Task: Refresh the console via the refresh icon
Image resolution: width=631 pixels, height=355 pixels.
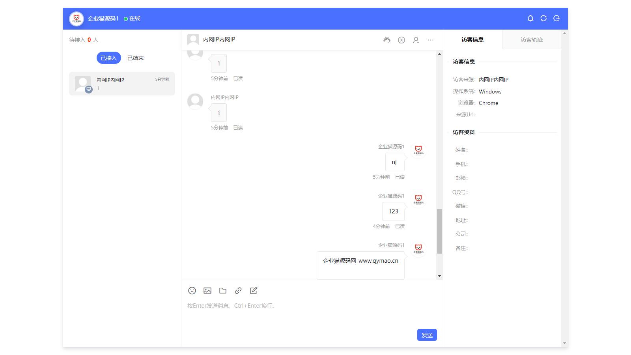Action: pos(543,18)
